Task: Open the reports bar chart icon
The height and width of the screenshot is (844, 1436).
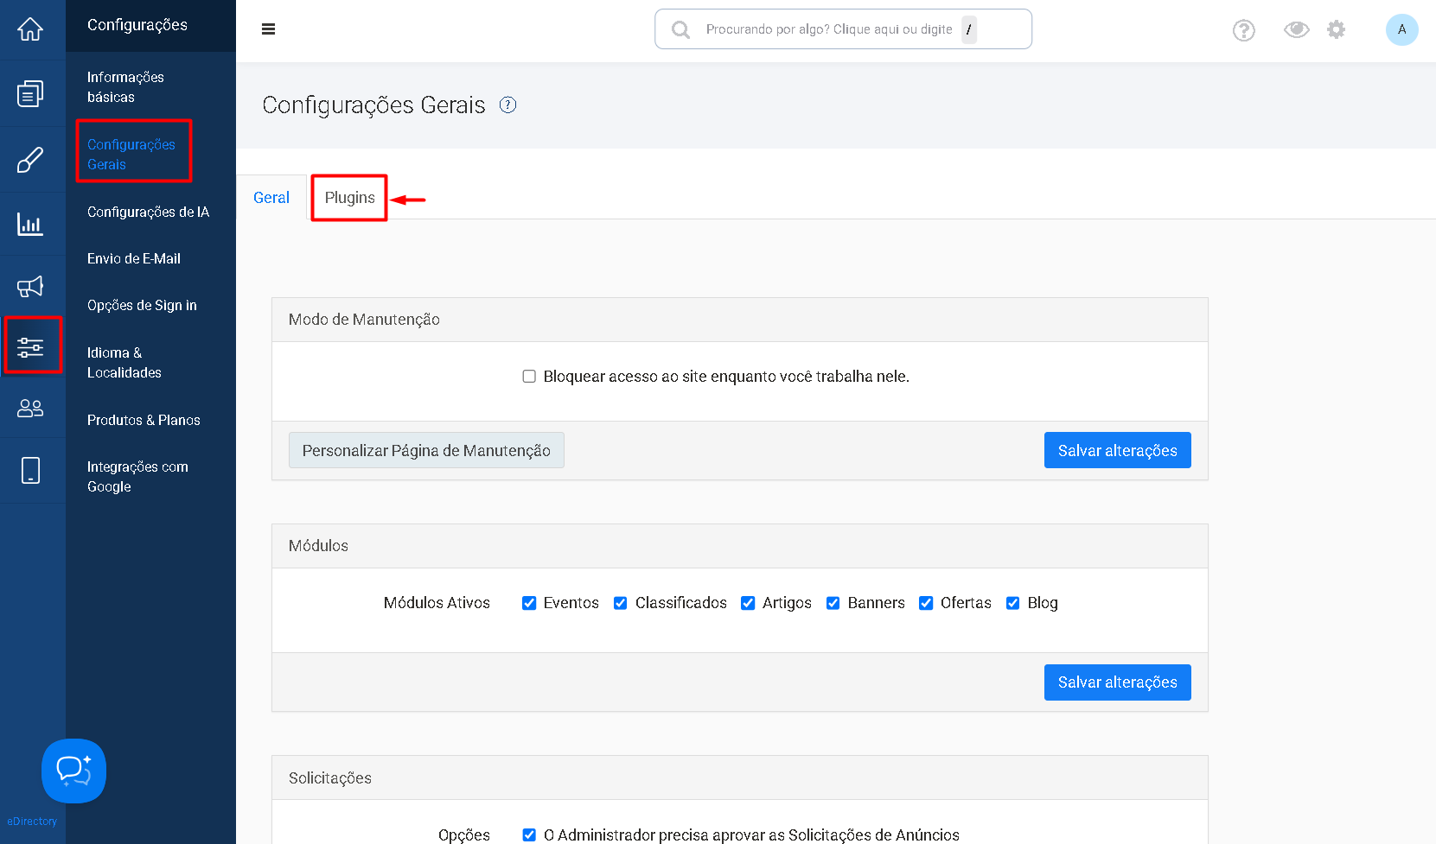Action: click(30, 224)
